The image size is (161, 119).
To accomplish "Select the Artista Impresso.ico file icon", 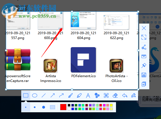I will [50, 66].
